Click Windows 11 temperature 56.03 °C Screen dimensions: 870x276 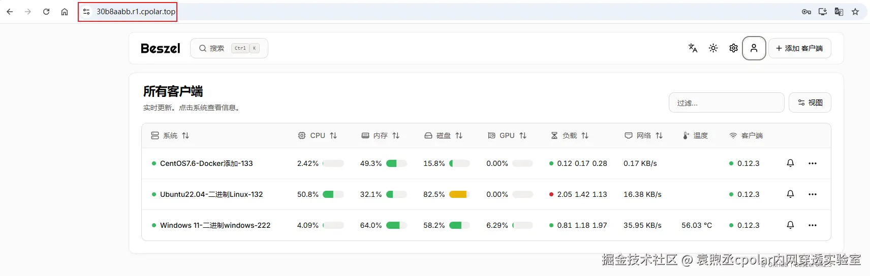697,225
